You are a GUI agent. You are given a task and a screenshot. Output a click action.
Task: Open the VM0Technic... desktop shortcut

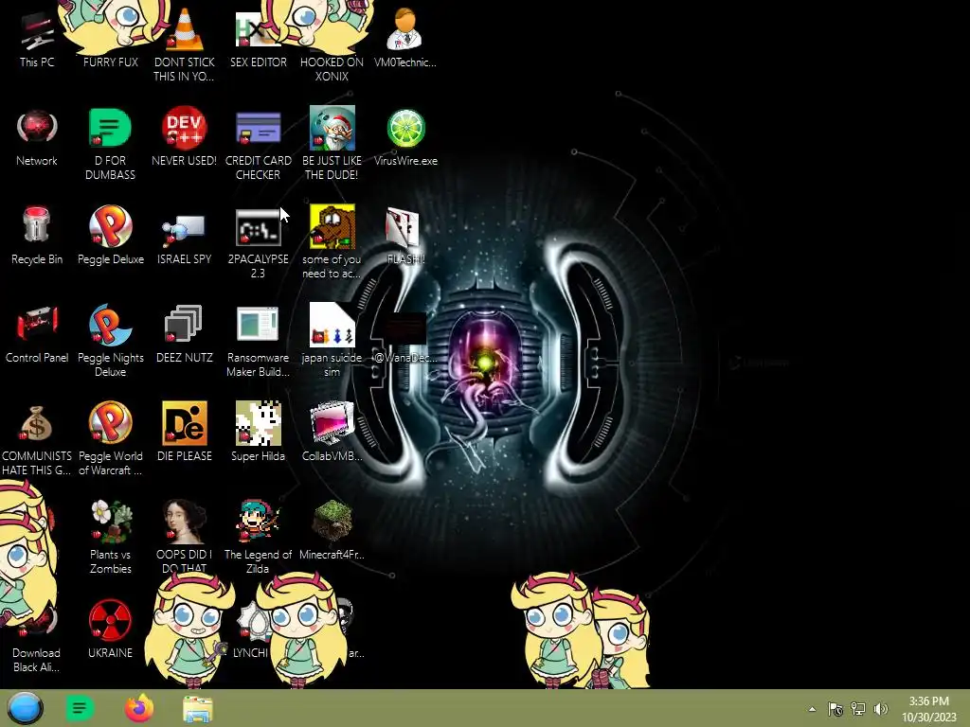coord(405,28)
